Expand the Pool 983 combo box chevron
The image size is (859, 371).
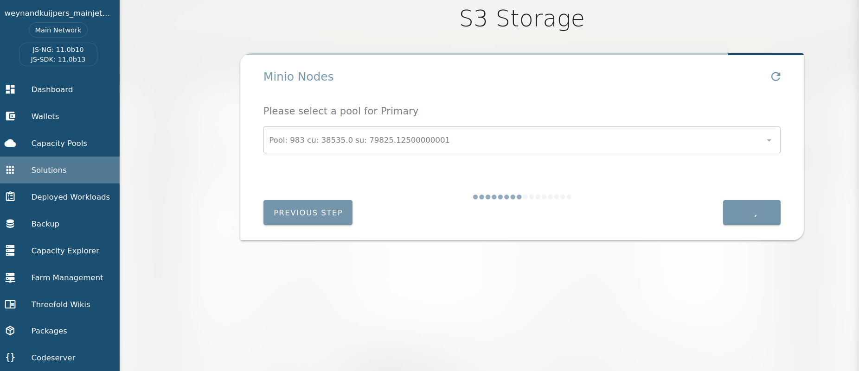pos(768,140)
